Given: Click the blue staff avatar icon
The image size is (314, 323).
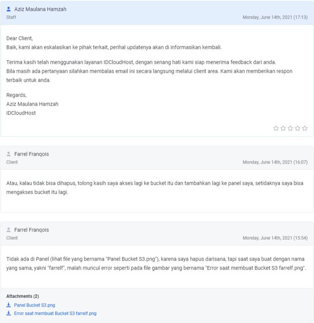Looking at the screenshot, I should tap(9, 9).
